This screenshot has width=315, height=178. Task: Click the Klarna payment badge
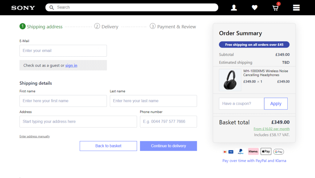point(253,151)
